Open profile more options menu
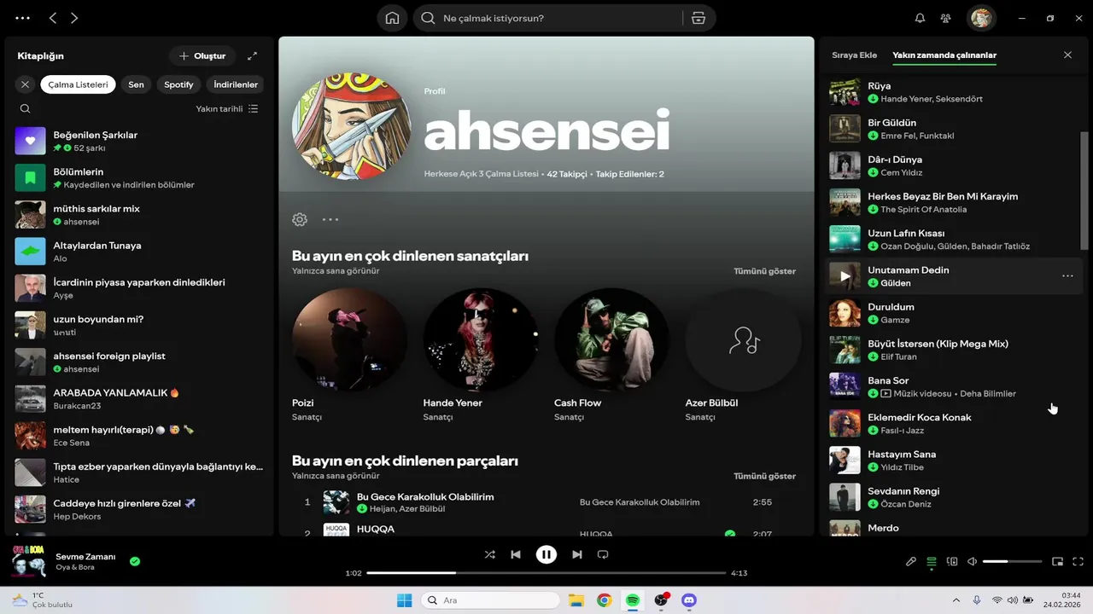The width and height of the screenshot is (1093, 614). [x=330, y=219]
